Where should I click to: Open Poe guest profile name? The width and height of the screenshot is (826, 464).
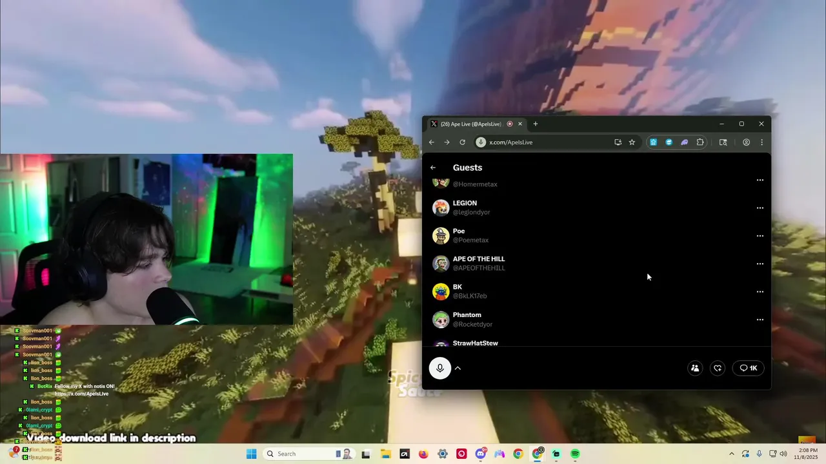[459, 231]
